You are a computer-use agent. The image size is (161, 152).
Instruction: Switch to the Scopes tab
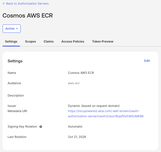[x=31, y=41]
